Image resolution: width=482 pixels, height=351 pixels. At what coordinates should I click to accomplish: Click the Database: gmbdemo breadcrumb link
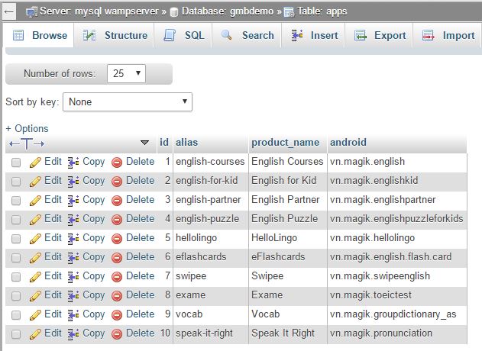228,11
